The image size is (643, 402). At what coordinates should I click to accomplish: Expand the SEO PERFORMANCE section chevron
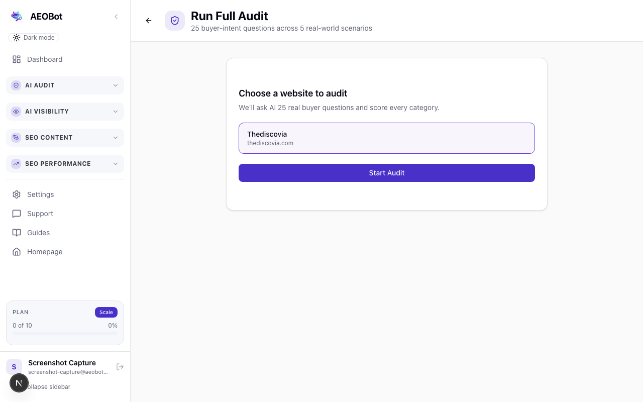click(x=116, y=164)
